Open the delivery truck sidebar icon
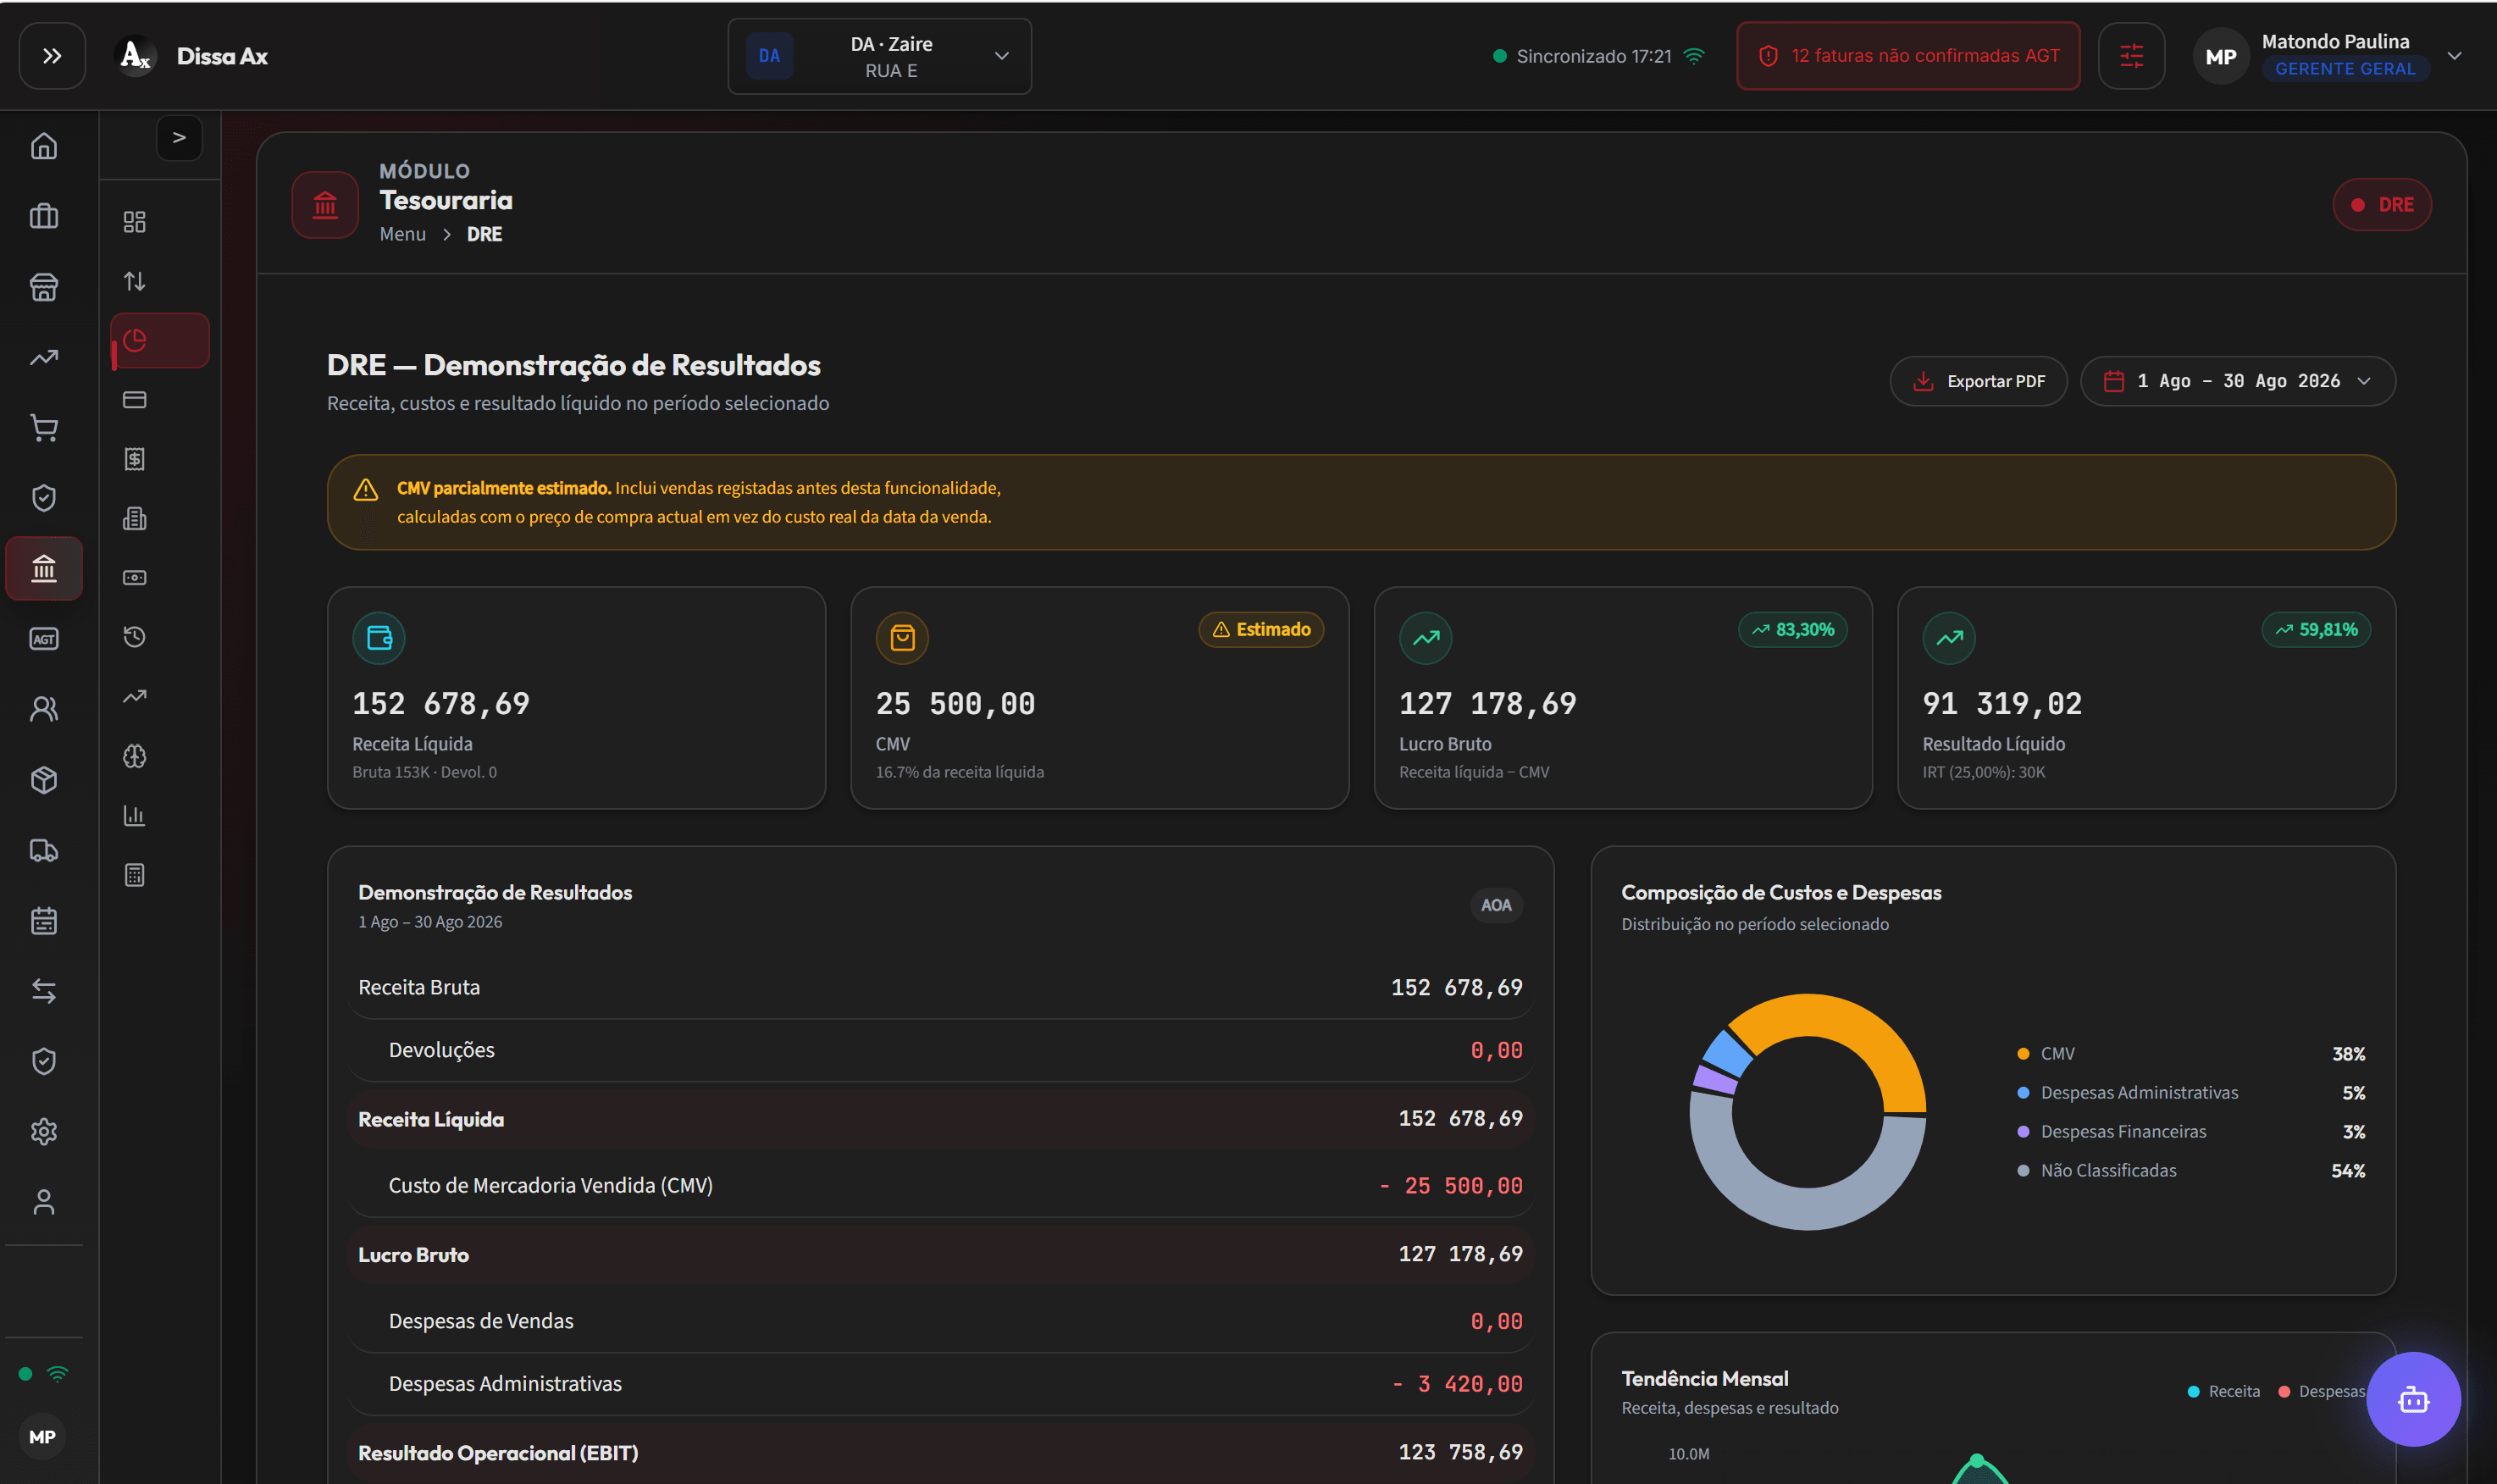Image resolution: width=2497 pixels, height=1484 pixels. [x=44, y=850]
